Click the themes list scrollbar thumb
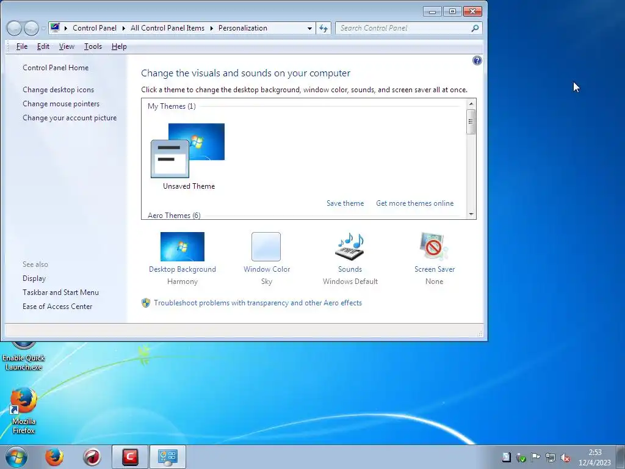The width and height of the screenshot is (625, 469). [471, 122]
